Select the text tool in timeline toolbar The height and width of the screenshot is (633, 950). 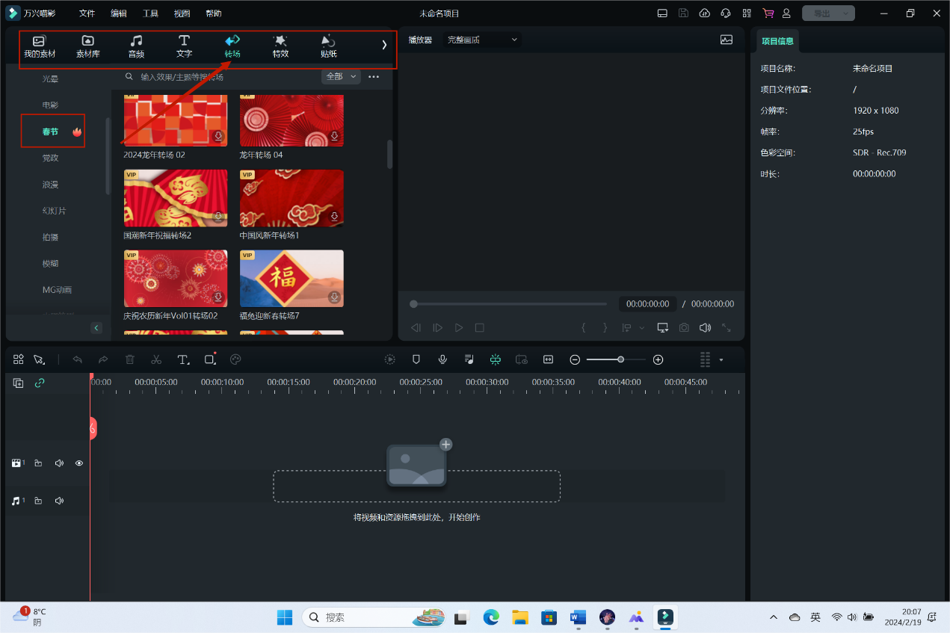[x=183, y=359]
